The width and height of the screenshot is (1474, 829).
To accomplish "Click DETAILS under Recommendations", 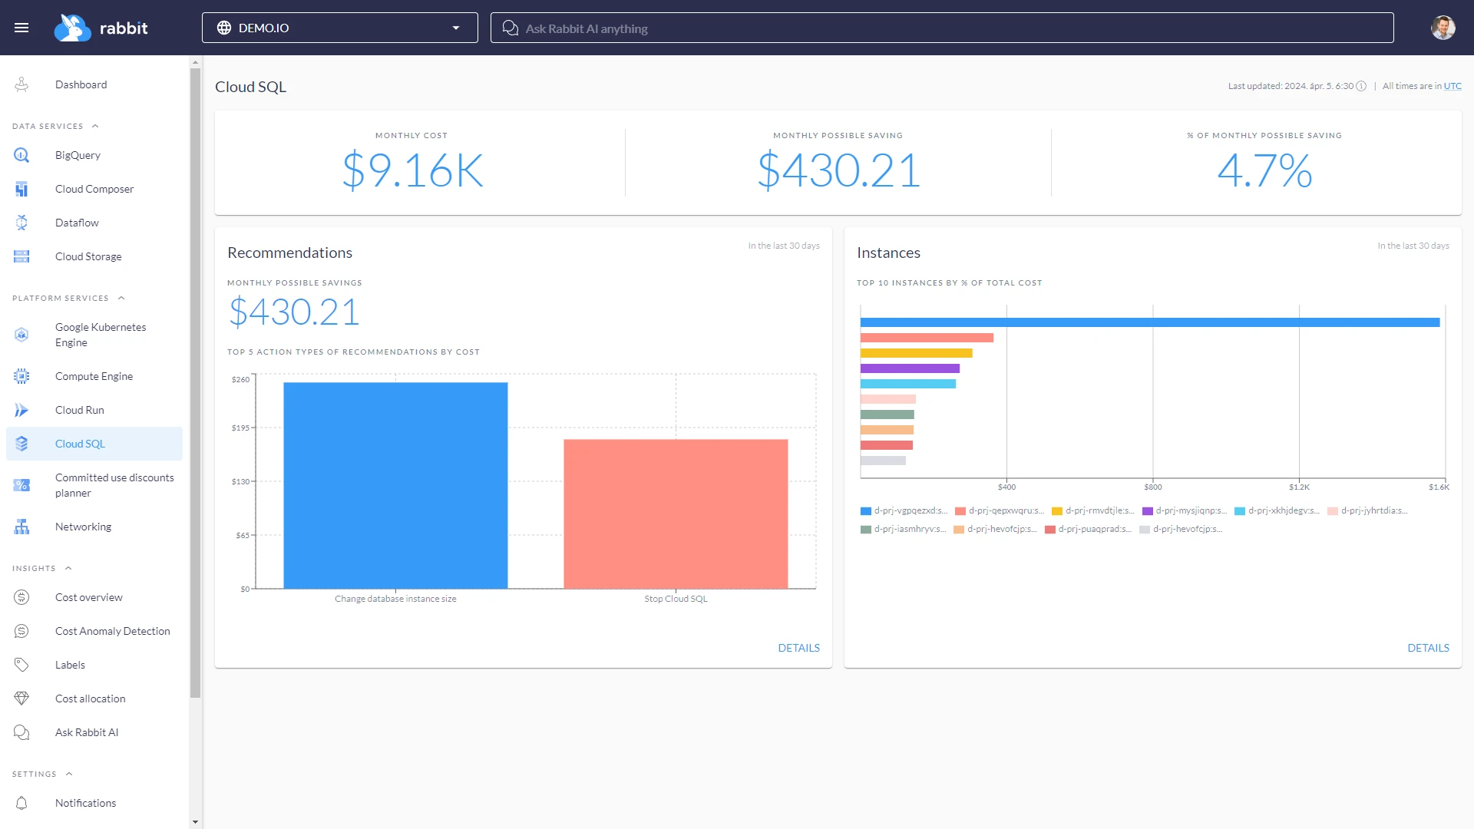I will tap(798, 648).
